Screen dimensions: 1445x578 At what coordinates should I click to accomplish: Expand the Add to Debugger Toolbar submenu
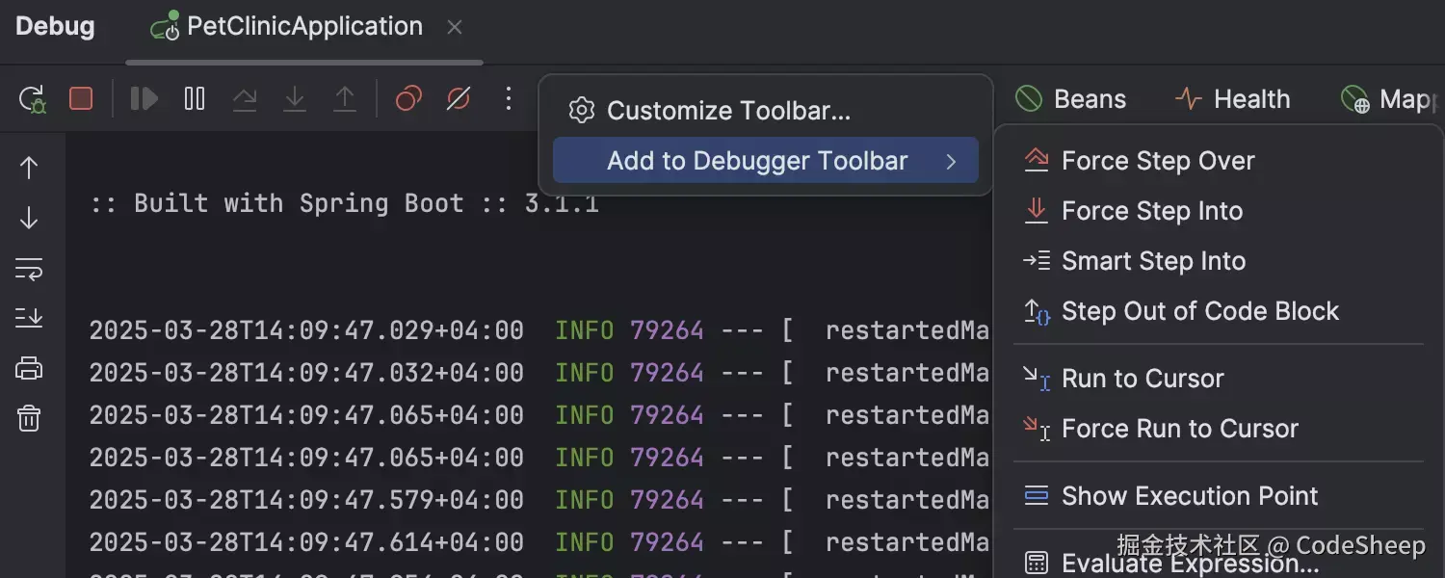click(x=765, y=161)
